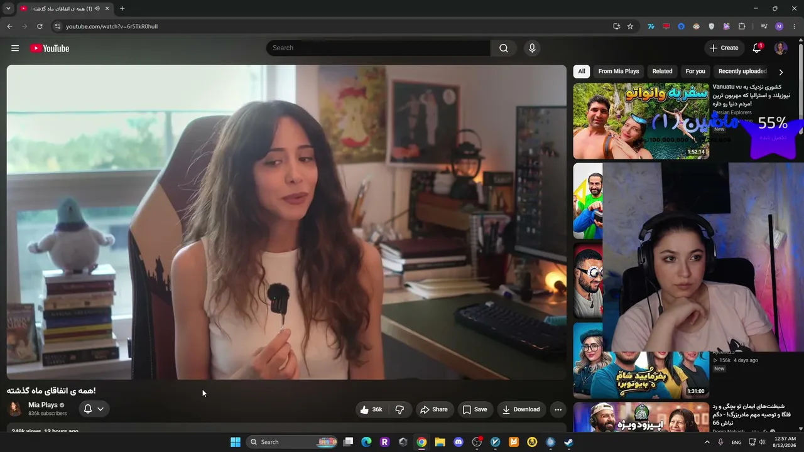804x452 pixels.
Task: Install the app from address bar icon
Action: click(617, 26)
